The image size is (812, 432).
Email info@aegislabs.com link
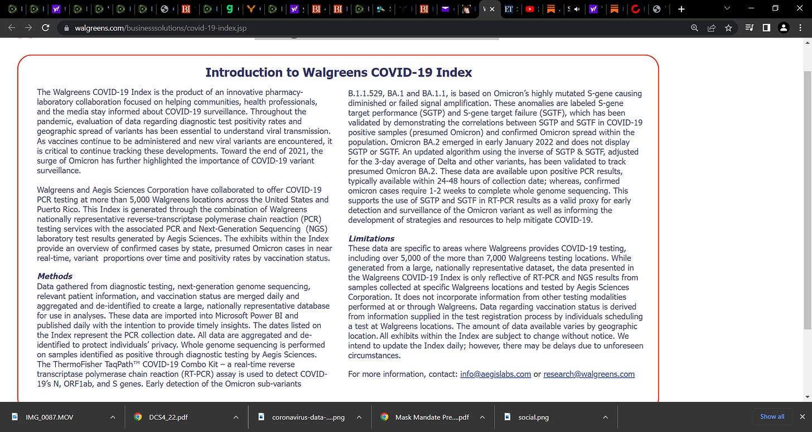495,374
